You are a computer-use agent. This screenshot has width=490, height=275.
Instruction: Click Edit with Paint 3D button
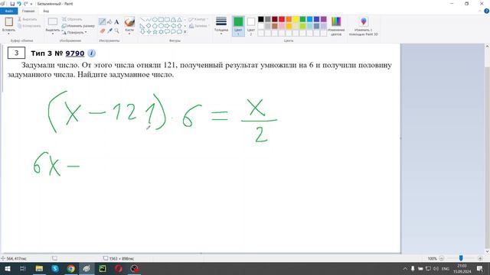coord(364,25)
